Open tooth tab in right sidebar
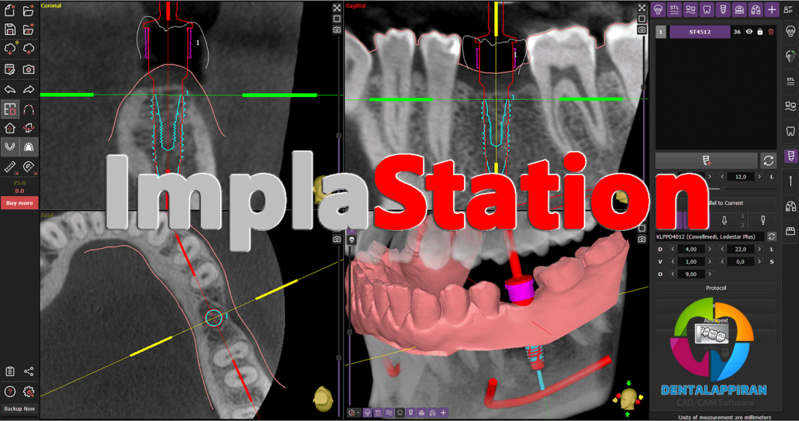 tap(790, 131)
